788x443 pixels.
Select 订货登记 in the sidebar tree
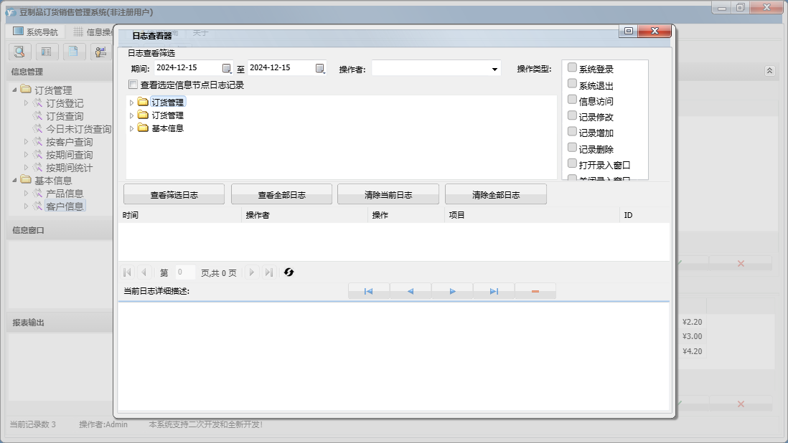pyautogui.click(x=65, y=103)
